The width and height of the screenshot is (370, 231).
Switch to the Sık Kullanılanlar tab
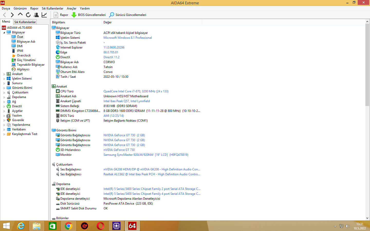pos(25,22)
